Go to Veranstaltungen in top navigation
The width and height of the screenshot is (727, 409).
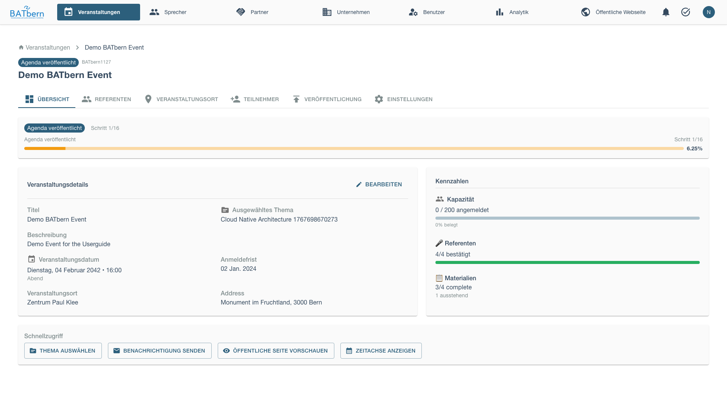tap(98, 12)
